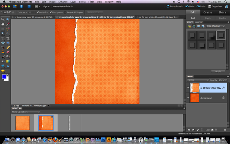Select the Clone Stamp tool

pos(3,52)
